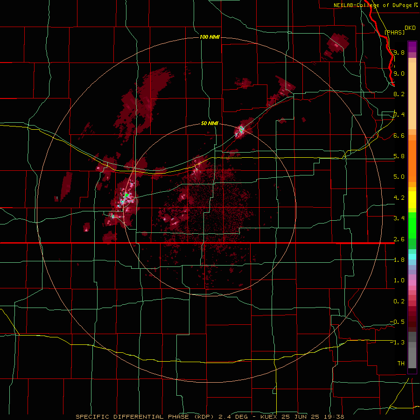Screen dimensions: 420x420
Task: Click the 6.6 scale value
Action: click(x=399, y=135)
